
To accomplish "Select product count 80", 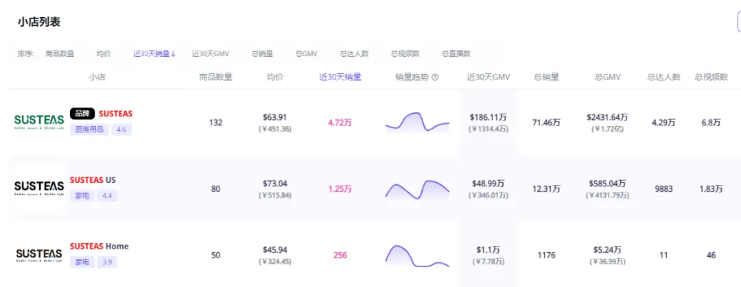I will click(x=216, y=189).
